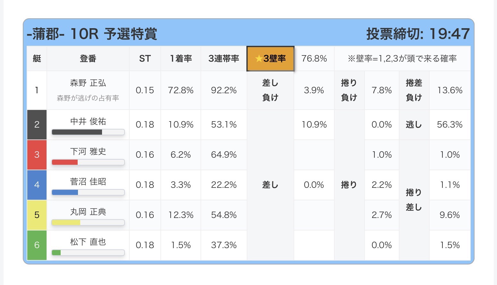Click the white boat number 1 cell
This screenshot has width=497, height=285.
pyautogui.click(x=37, y=90)
